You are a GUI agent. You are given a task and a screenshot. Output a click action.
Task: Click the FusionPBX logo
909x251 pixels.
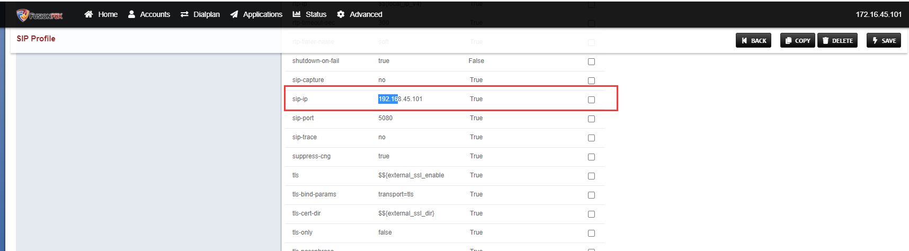click(x=39, y=15)
